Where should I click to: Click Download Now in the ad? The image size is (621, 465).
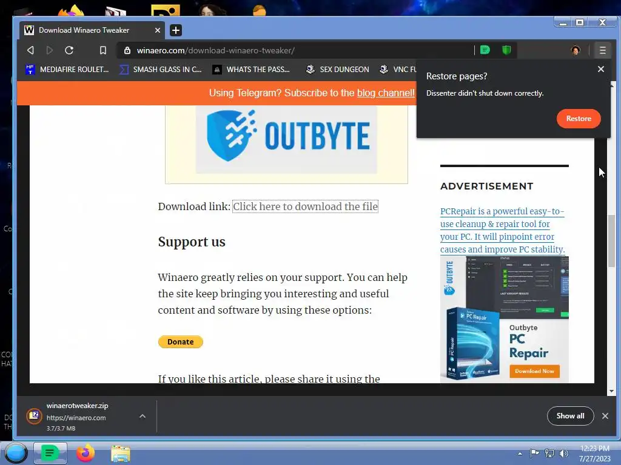tap(534, 371)
